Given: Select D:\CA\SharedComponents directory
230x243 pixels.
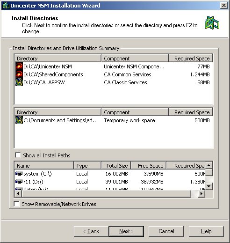Looking at the screenshot, I should coord(53,74).
